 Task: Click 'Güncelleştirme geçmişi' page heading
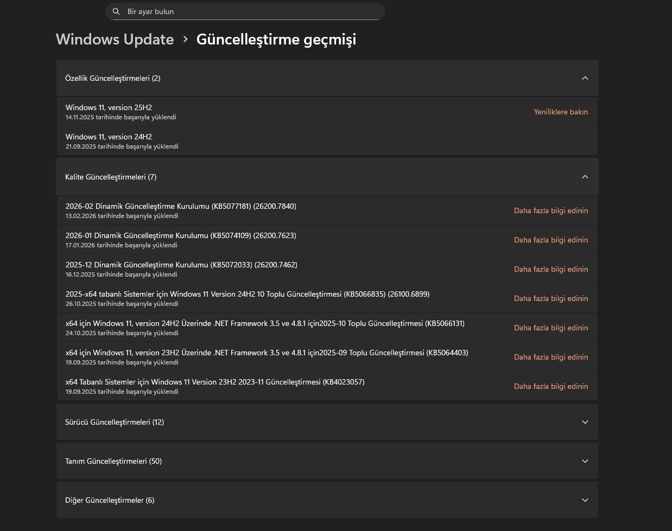pos(276,40)
